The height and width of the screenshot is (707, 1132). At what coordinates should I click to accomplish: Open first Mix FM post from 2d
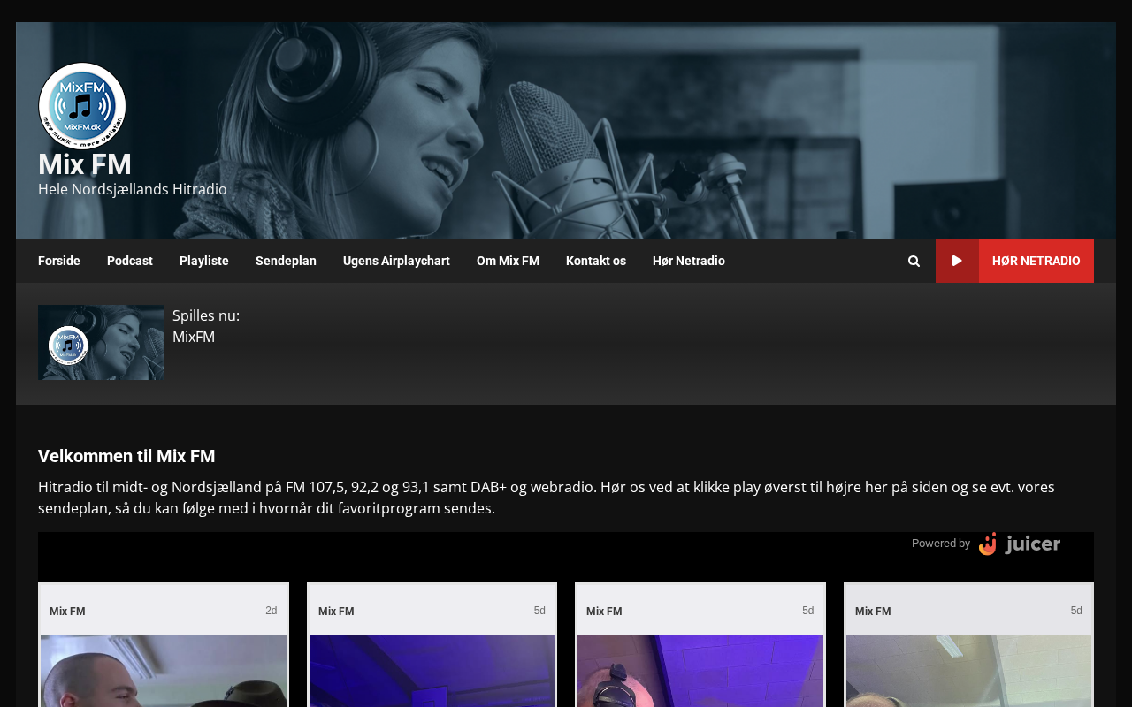164,670
